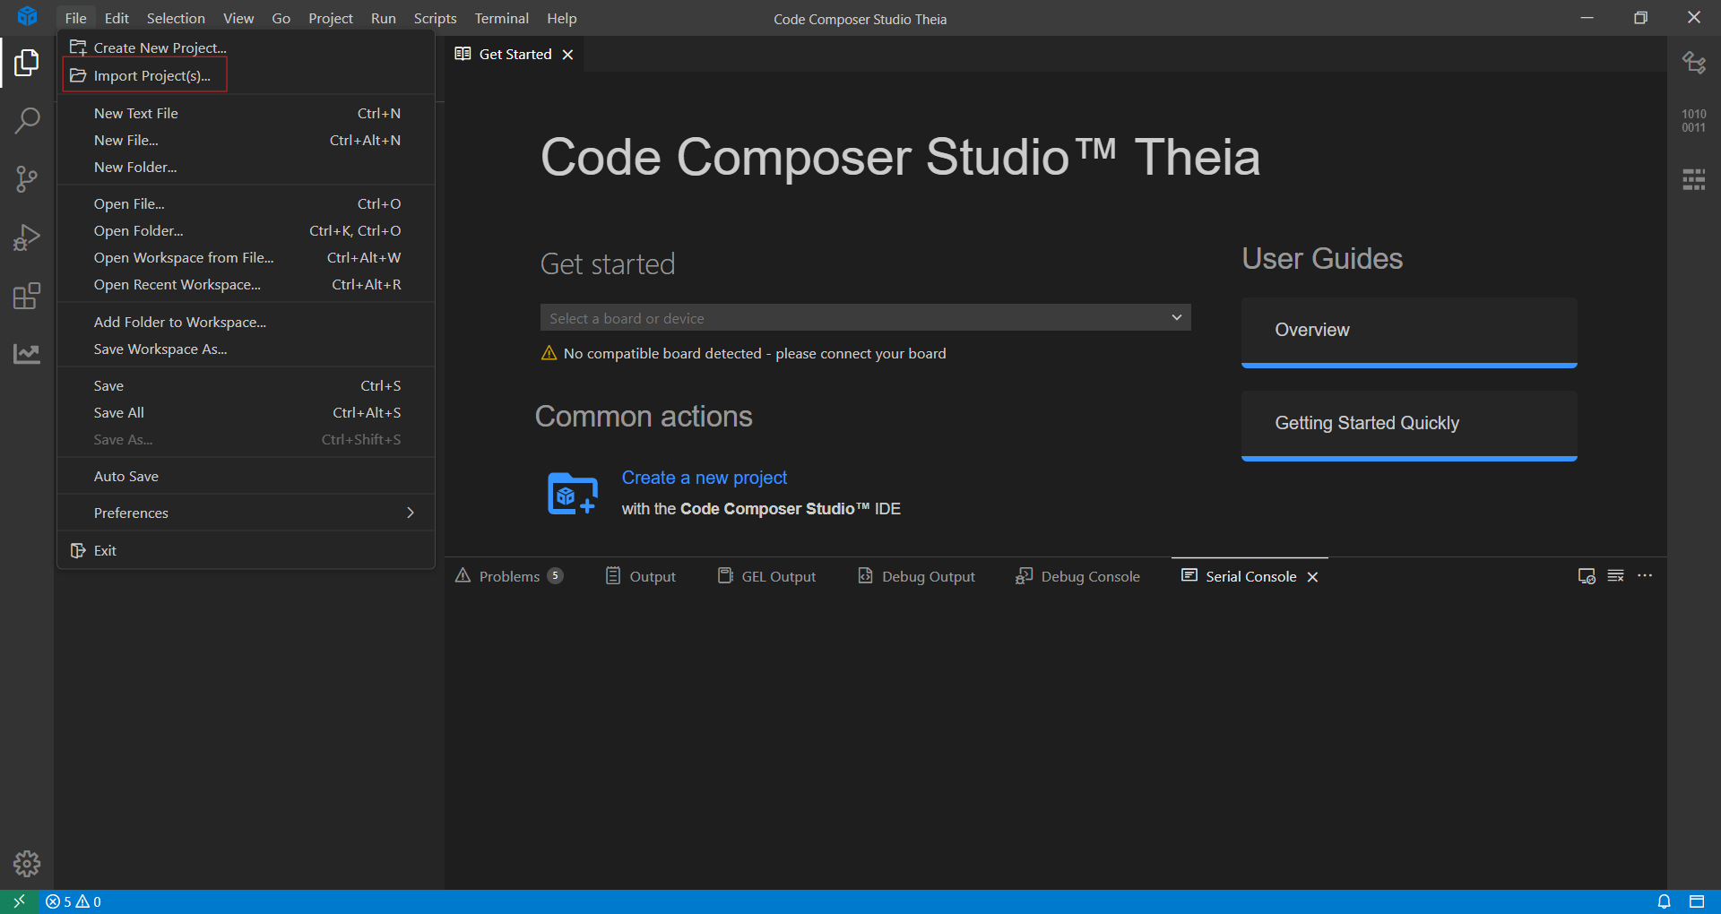
Task: Restore down the application window
Action: coord(1640,18)
